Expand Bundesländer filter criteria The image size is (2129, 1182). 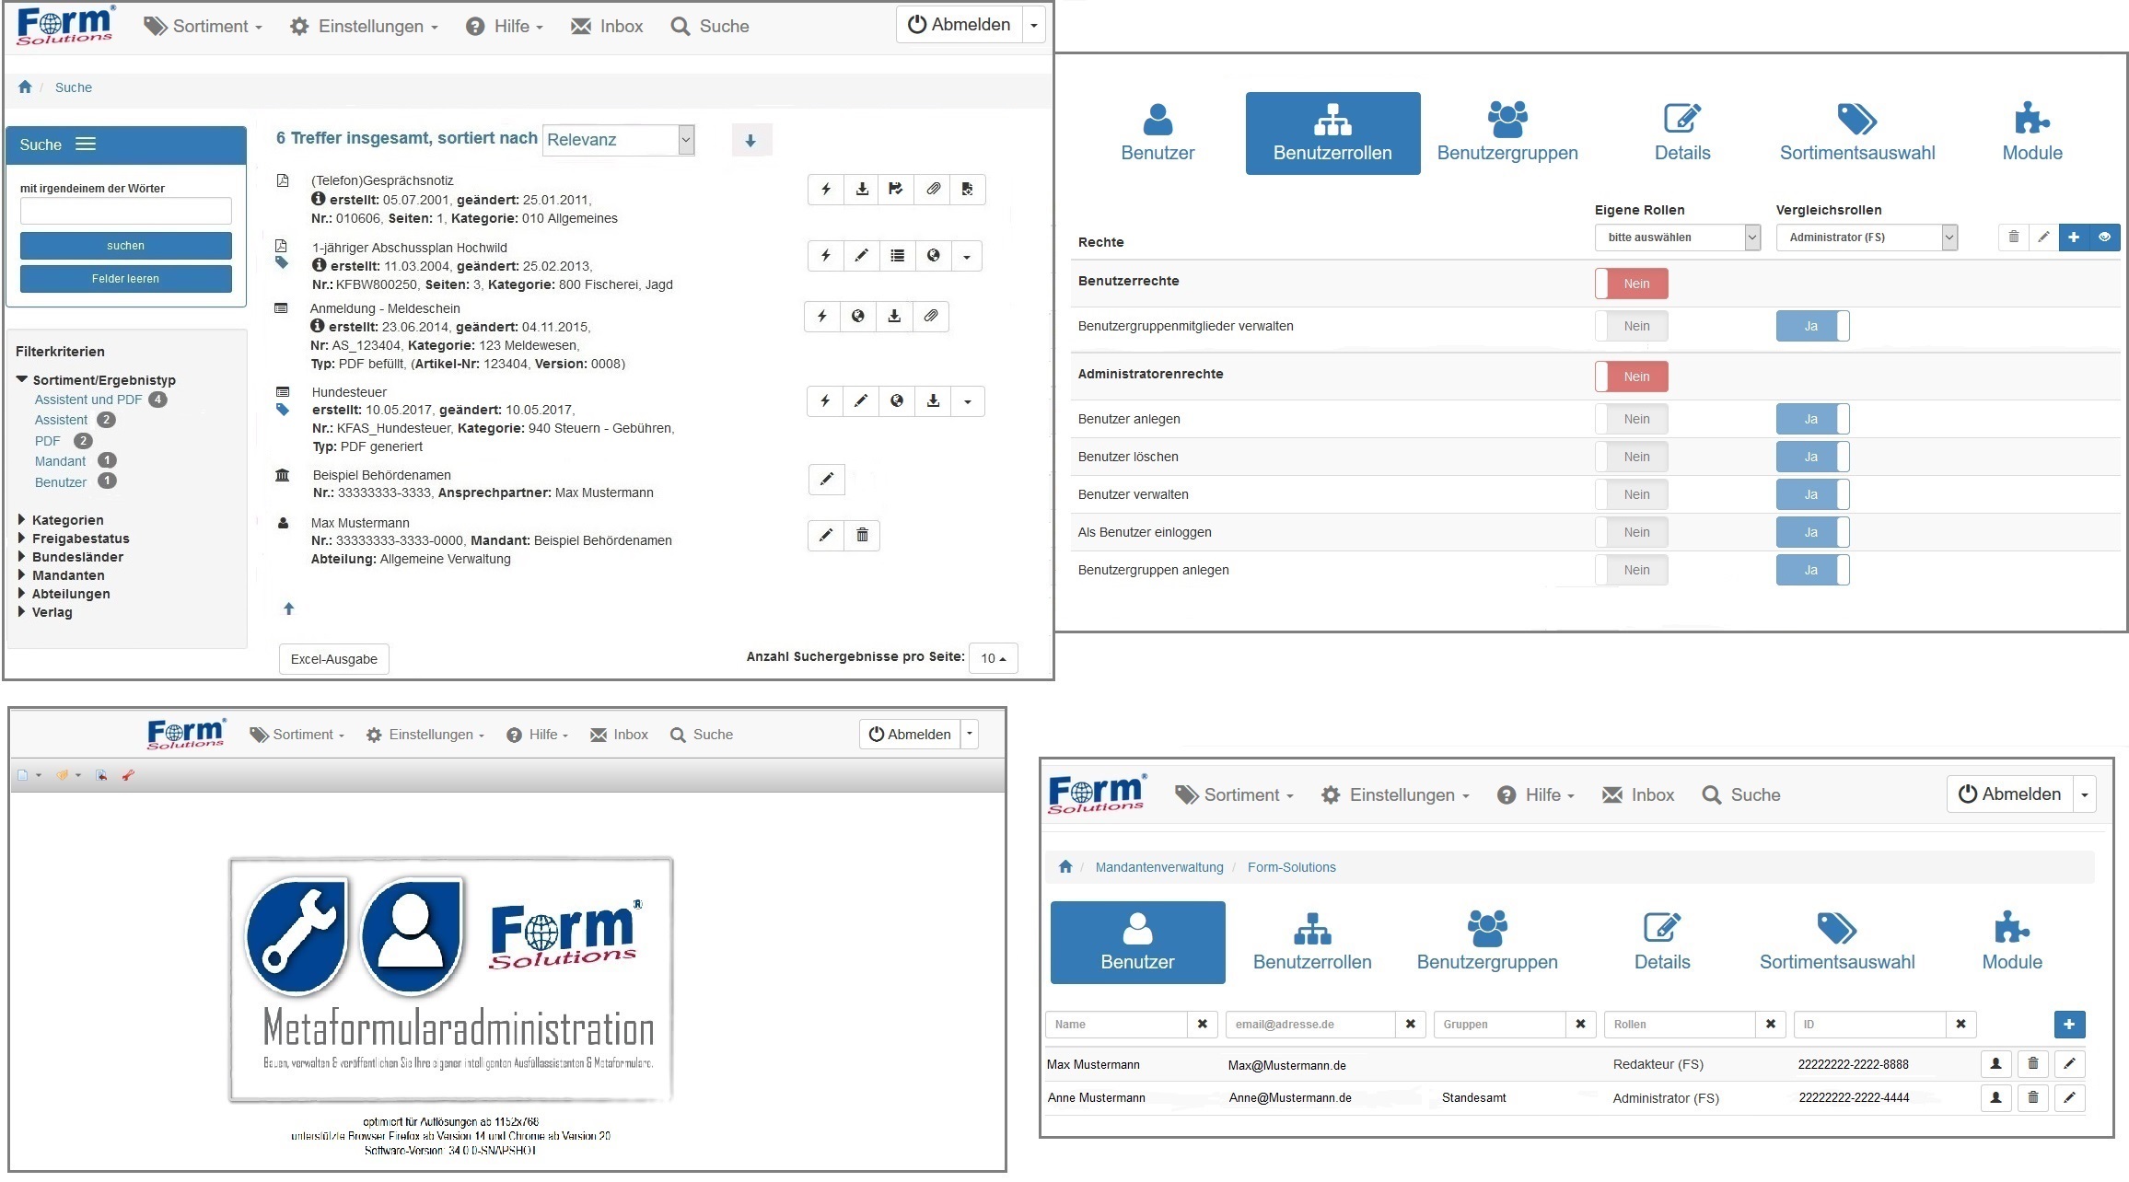[71, 557]
